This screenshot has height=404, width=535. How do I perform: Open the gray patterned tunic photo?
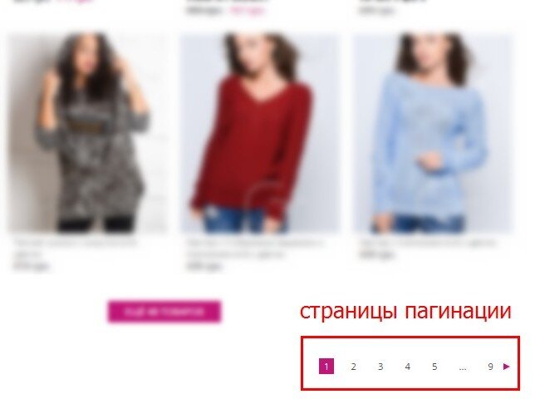[89, 132]
